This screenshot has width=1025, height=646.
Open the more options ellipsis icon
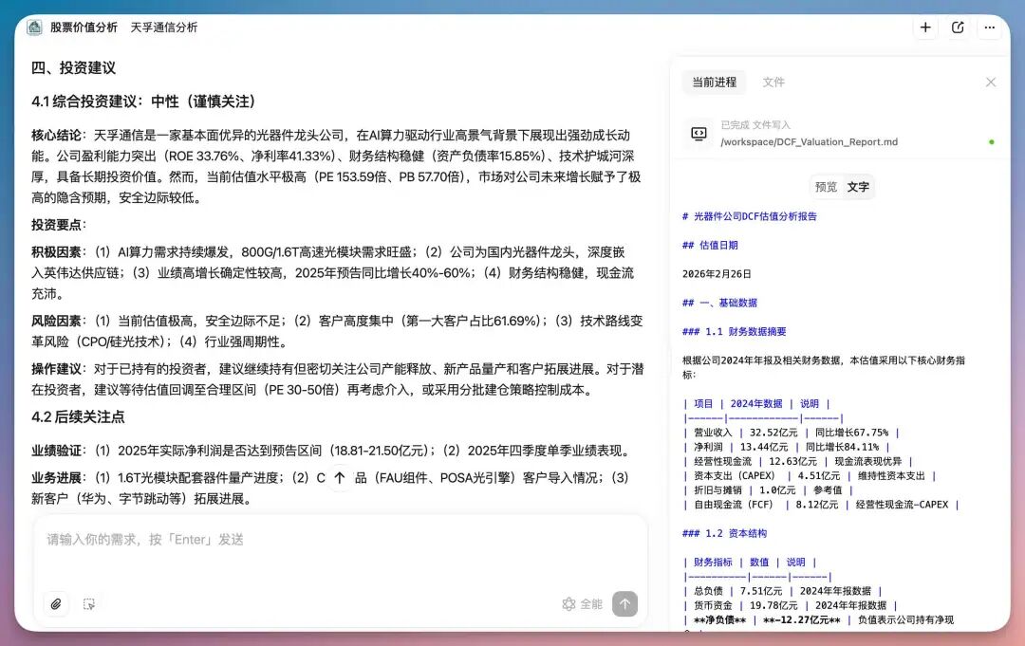(x=990, y=28)
